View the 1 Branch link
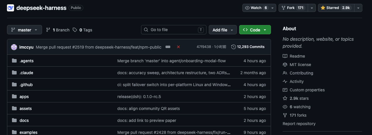The image size is (372, 135). click(x=58, y=30)
